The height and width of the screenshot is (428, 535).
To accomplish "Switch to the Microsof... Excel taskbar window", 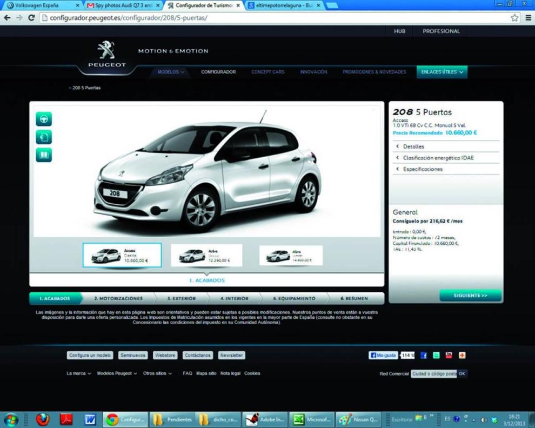I will (312, 419).
